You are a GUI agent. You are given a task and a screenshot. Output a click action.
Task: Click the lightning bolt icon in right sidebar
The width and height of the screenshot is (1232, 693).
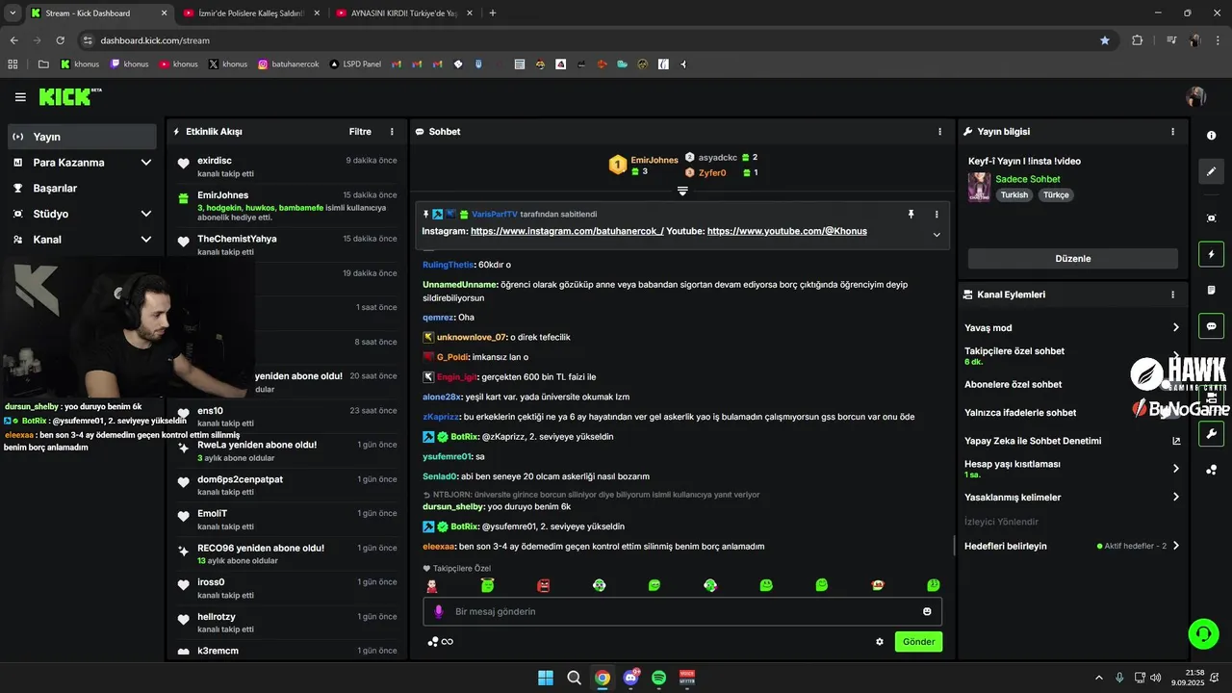pyautogui.click(x=1212, y=255)
